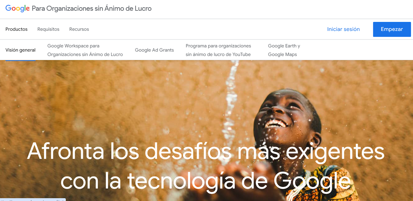Switch to Google Workspace para Organizaciones tab
413x201 pixels.
[85, 50]
